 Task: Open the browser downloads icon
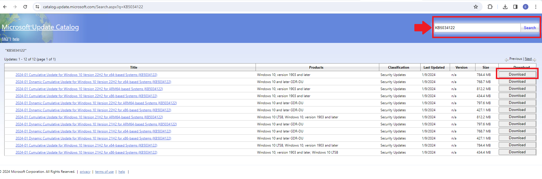[505, 7]
